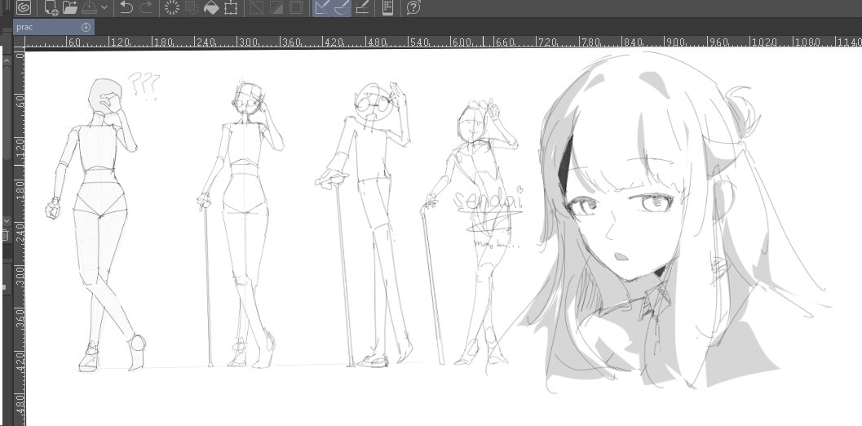The image size is (862, 426).
Task: Open Scale/Rotate transform tool
Action: coord(231,7)
